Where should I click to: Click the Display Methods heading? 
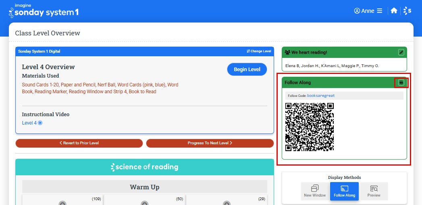tap(345, 177)
